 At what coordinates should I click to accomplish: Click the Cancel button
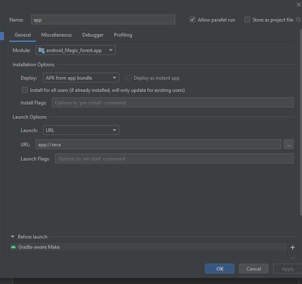pyautogui.click(x=254, y=269)
